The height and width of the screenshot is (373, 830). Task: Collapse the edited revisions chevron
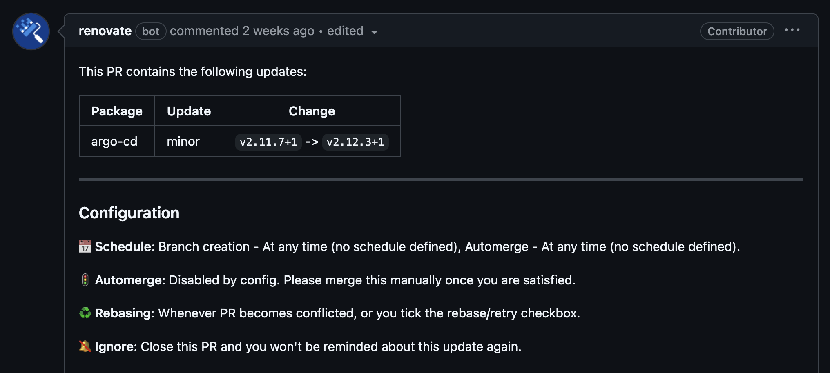point(375,32)
